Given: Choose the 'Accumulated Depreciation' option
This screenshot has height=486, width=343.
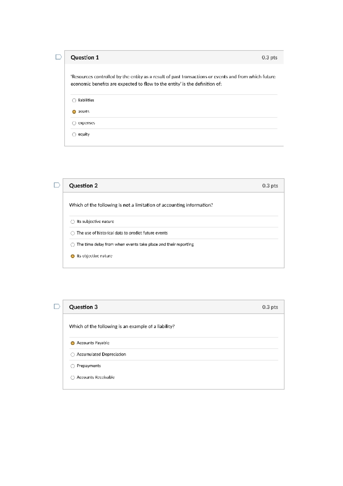Looking at the screenshot, I should click(73, 355).
